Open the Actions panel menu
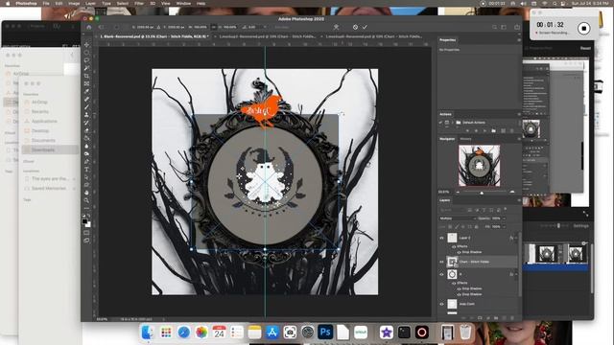Image resolution: width=614 pixels, height=345 pixels. (519, 114)
